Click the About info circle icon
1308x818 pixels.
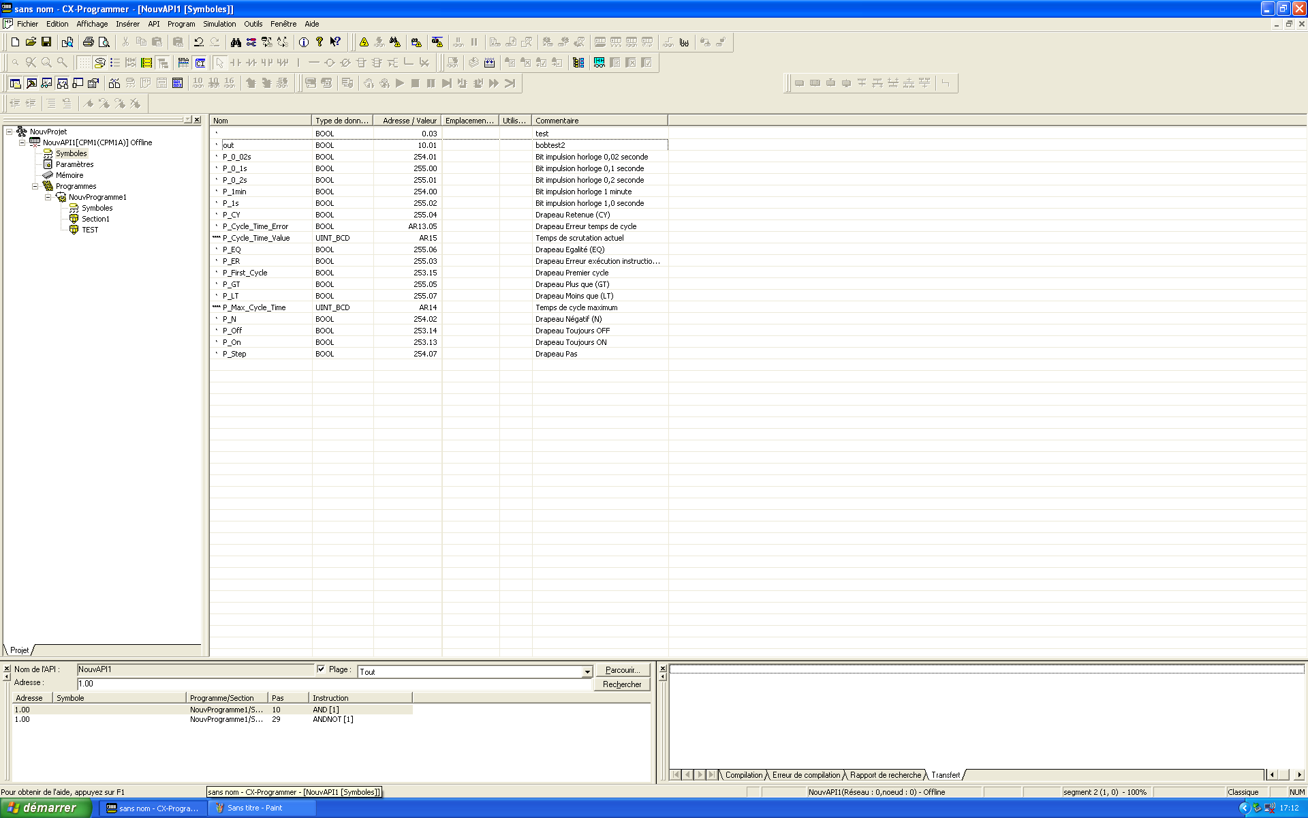(303, 42)
